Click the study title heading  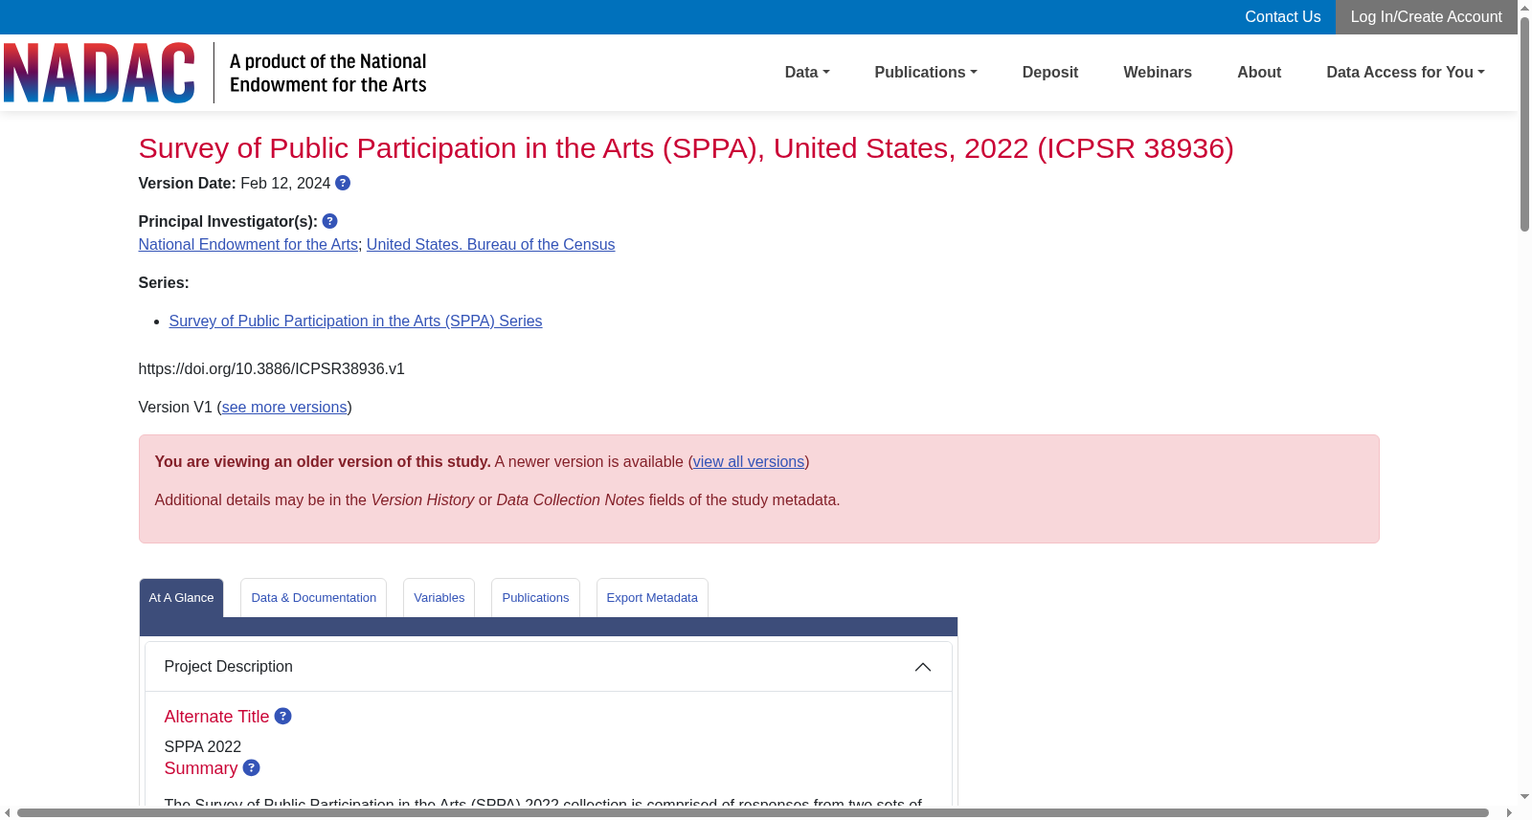point(687,148)
